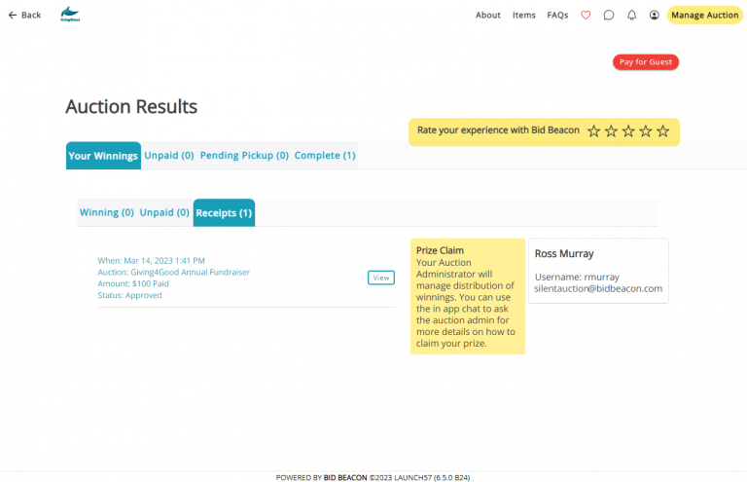Switch to Pending Pickup (0) tab
Viewport: 747px width, 482px height.
pyautogui.click(x=244, y=156)
